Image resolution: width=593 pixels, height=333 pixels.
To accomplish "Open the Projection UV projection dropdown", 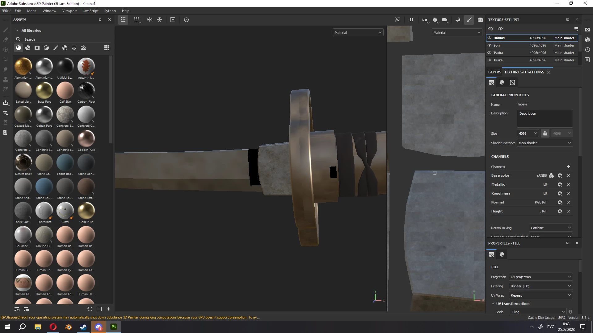I will tap(540, 277).
